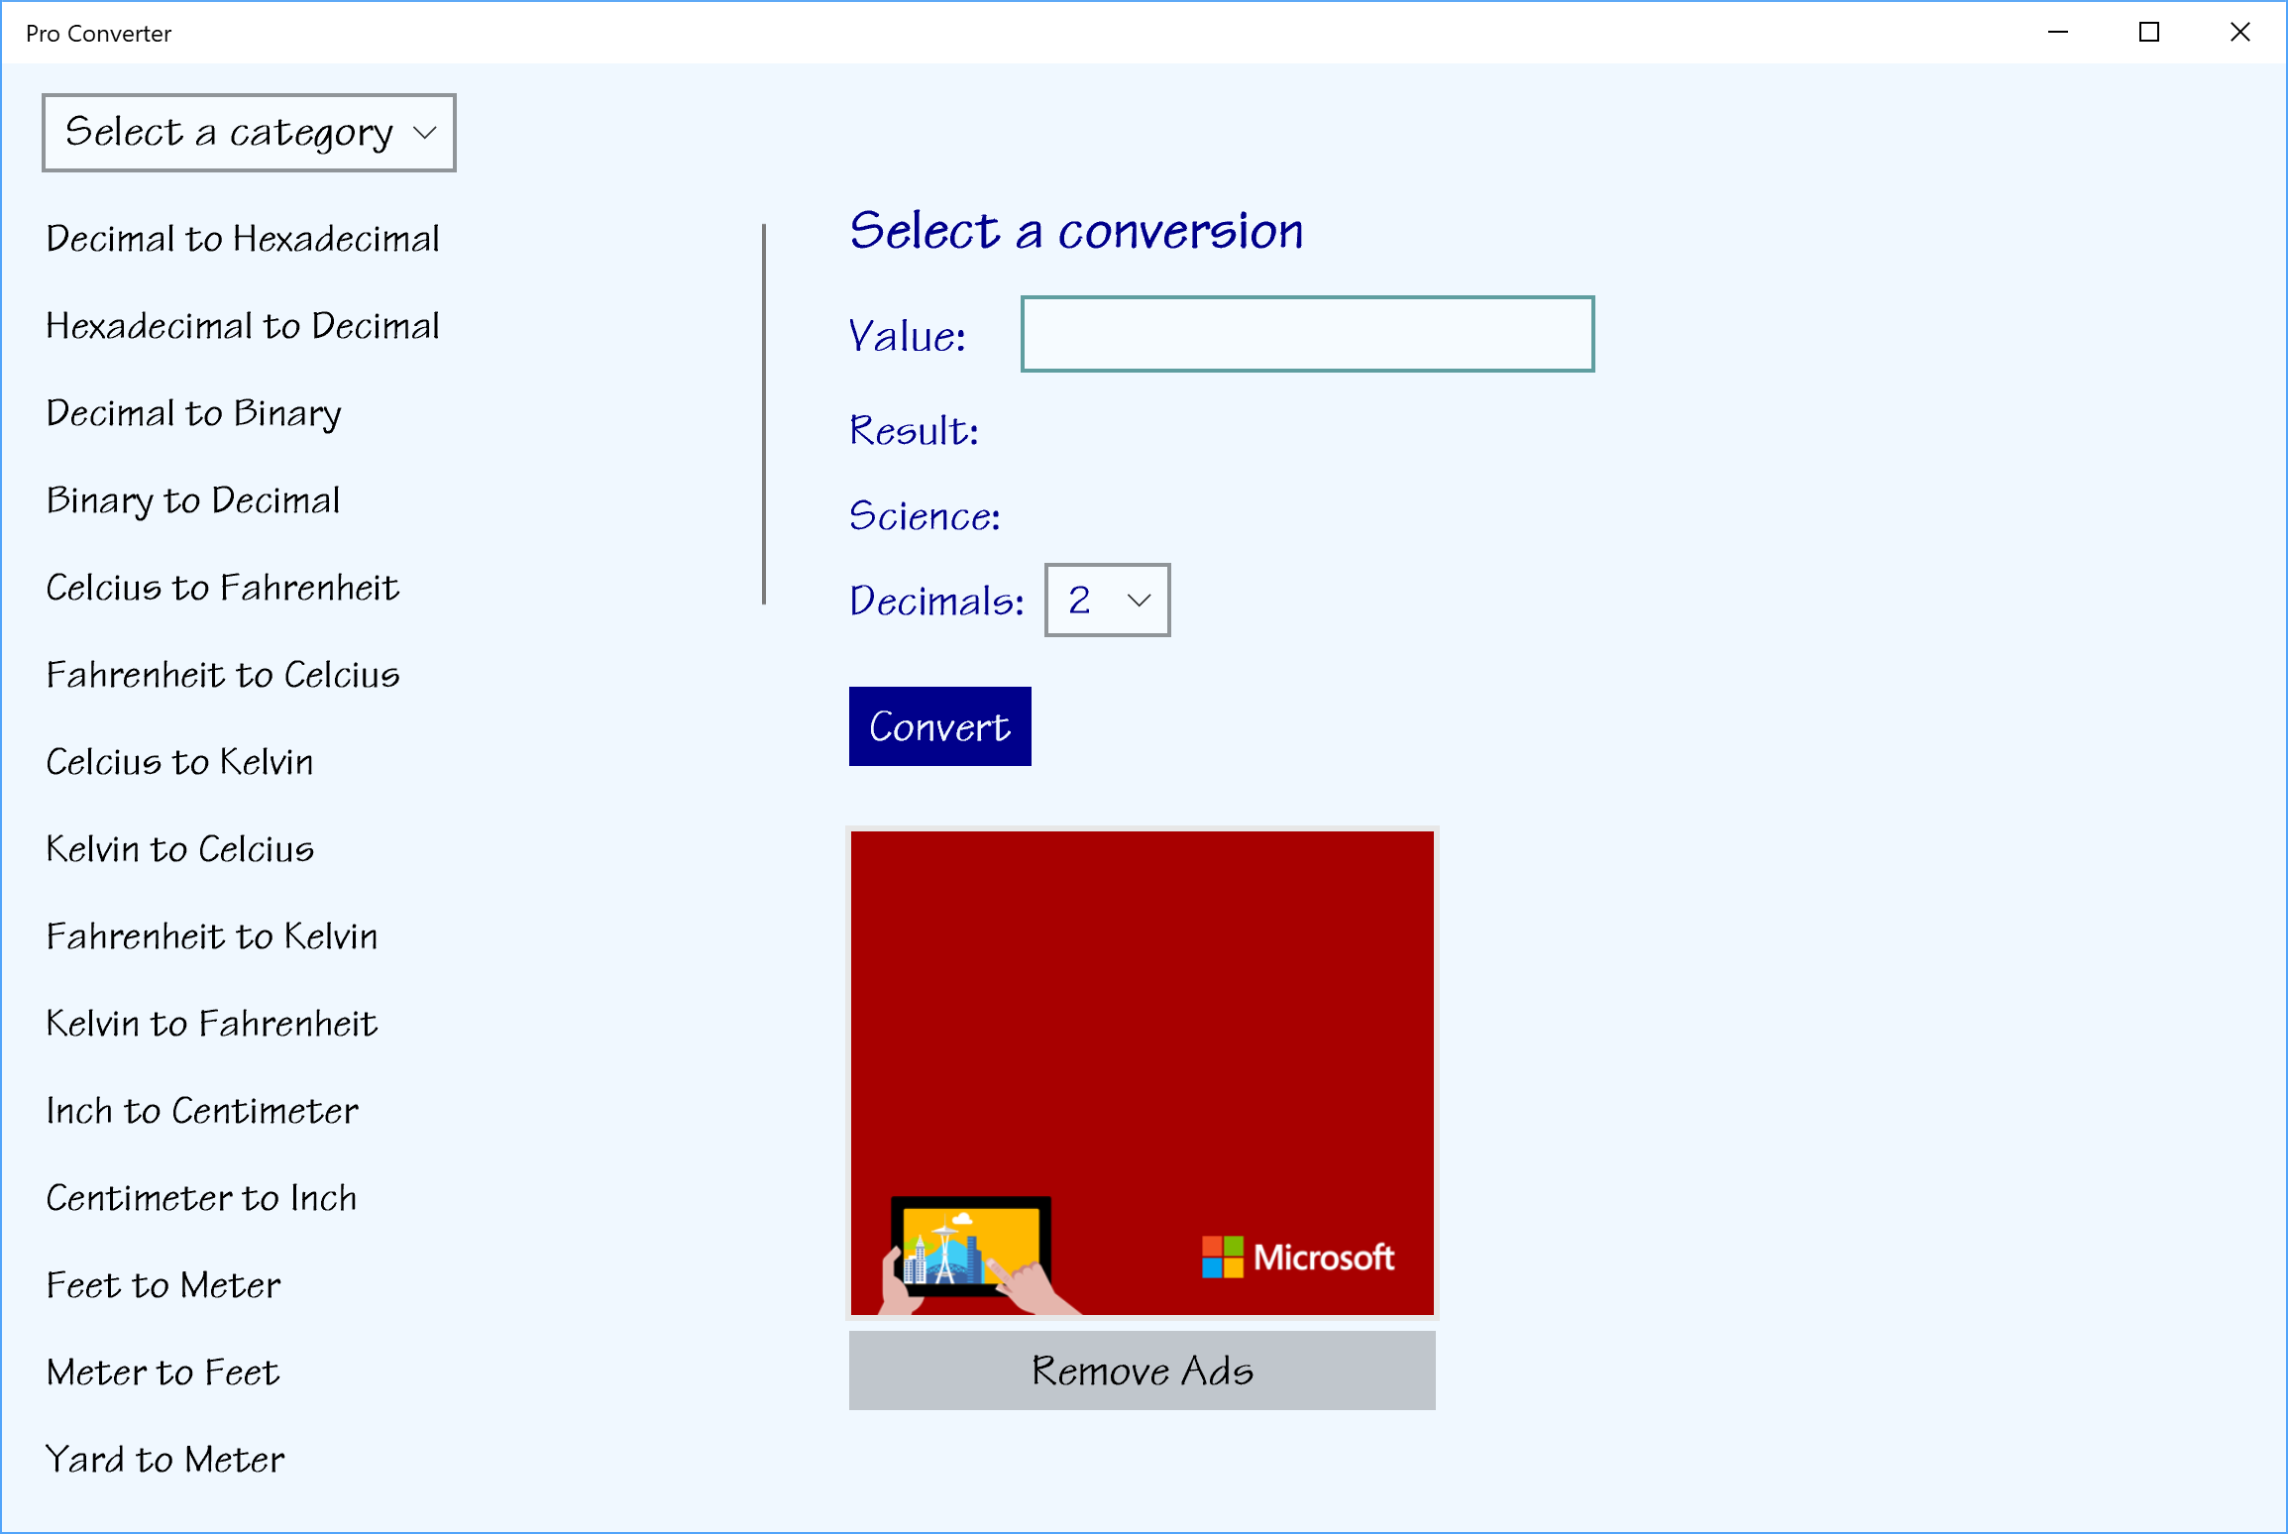Choose Feet to Meter from list

tap(163, 1285)
